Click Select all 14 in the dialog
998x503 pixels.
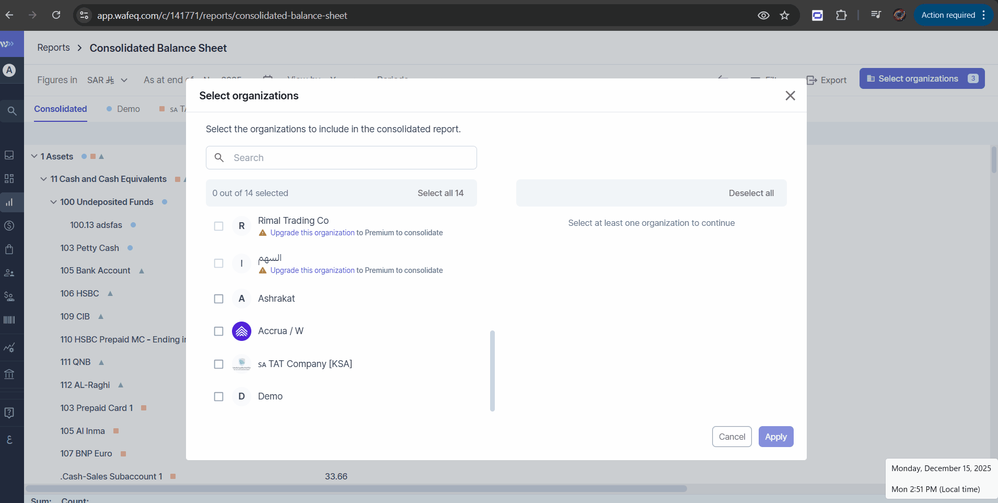click(440, 193)
